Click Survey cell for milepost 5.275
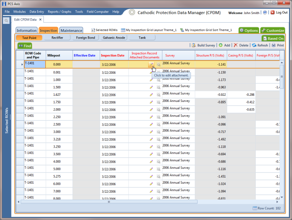The width and height of the screenshot is (292, 220). point(178,176)
